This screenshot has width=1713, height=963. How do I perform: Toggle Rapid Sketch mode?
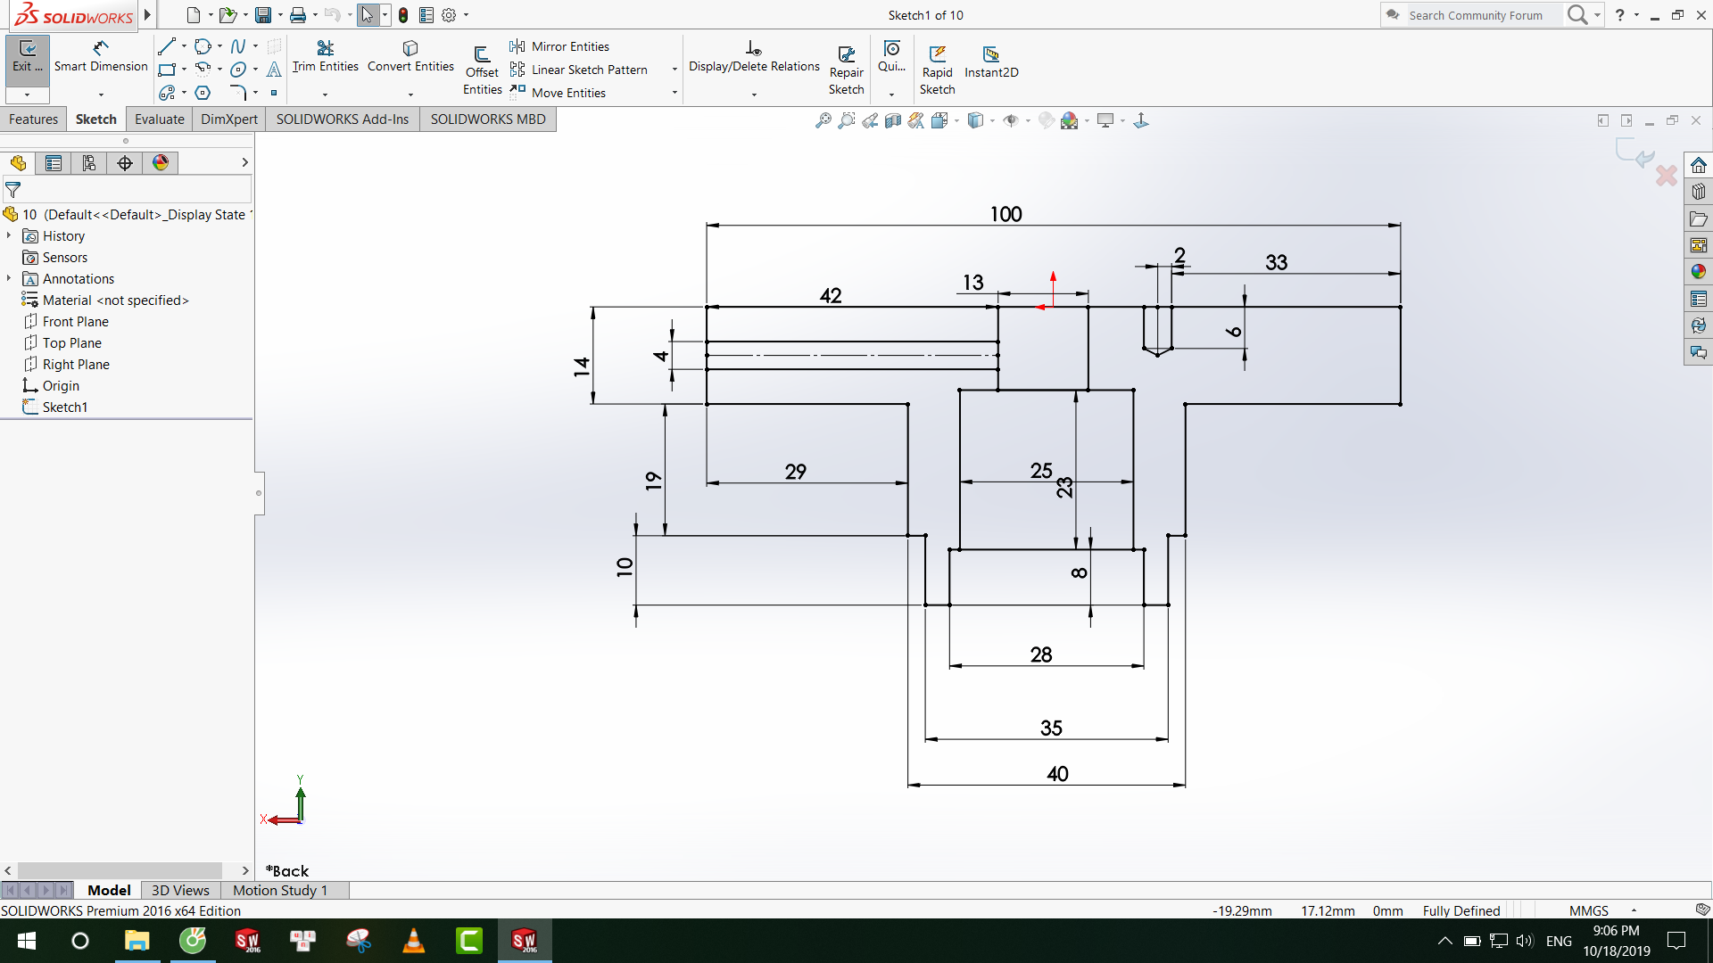pos(938,70)
